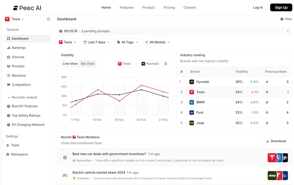Click the Log In button
The width and height of the screenshot is (294, 185).
(258, 7)
